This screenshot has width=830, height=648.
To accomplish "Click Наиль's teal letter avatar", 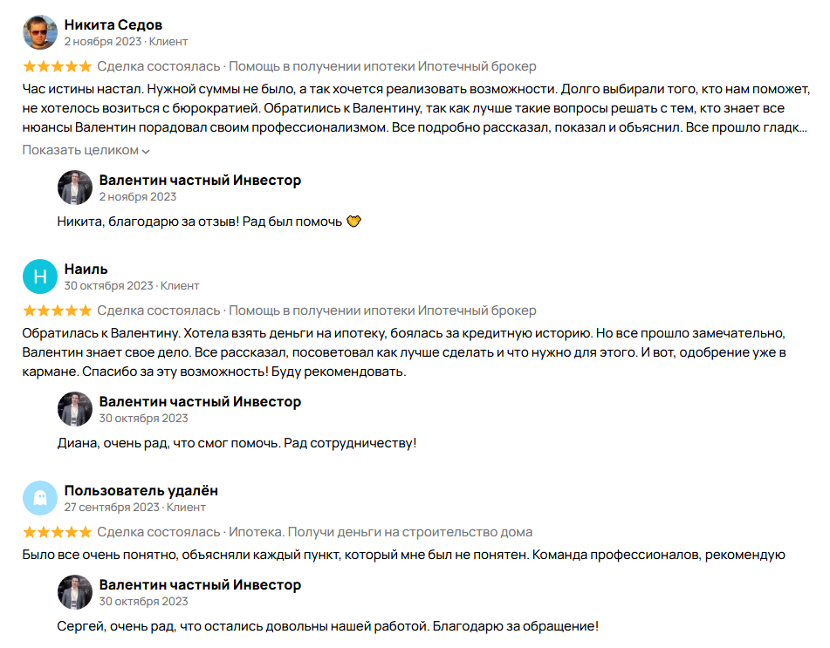I will point(39,277).
